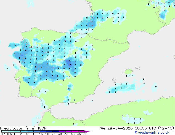
Task: Click the "0.1" legend scale label
Action: pos(3,134)
